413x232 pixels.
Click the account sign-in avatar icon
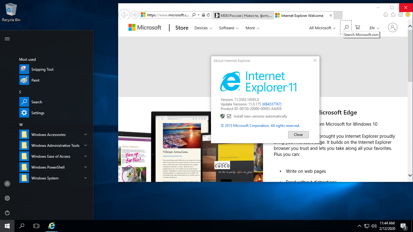(392, 27)
